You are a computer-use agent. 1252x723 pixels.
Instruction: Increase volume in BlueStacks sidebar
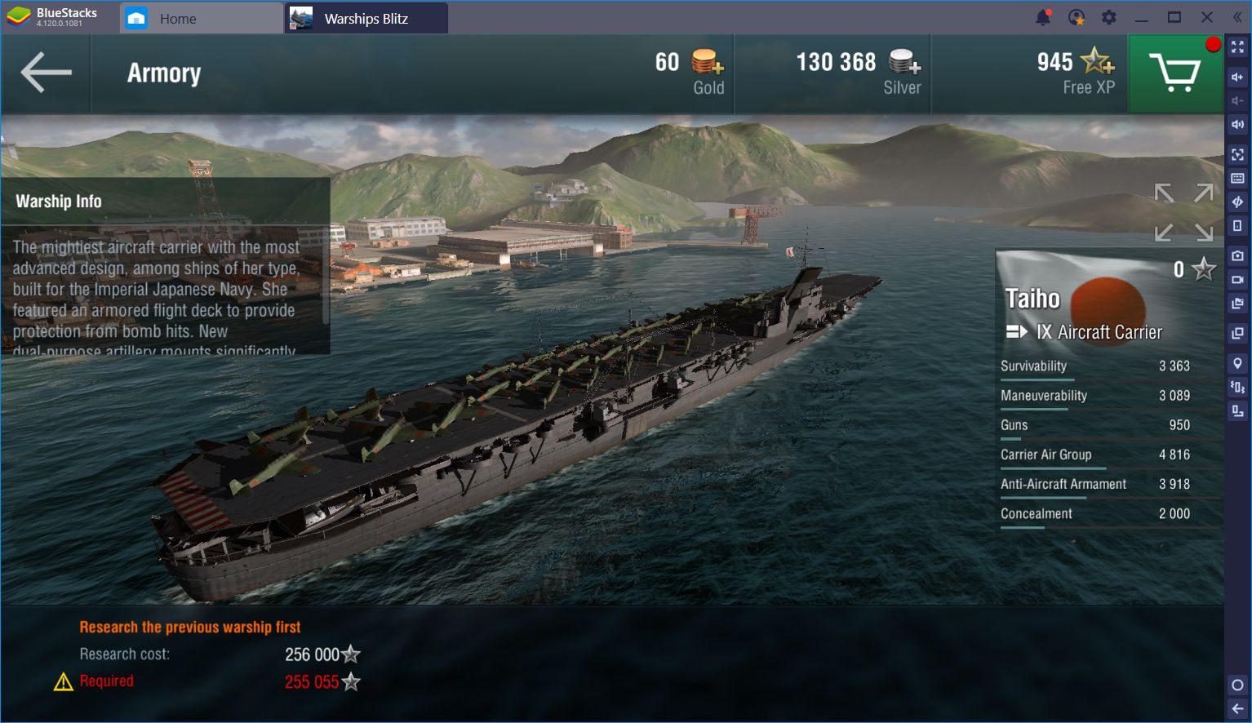click(x=1237, y=77)
